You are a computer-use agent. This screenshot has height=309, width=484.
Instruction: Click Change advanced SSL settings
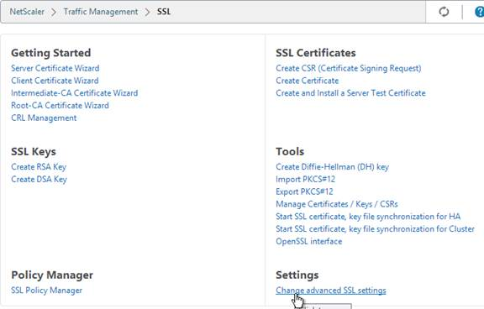(331, 291)
